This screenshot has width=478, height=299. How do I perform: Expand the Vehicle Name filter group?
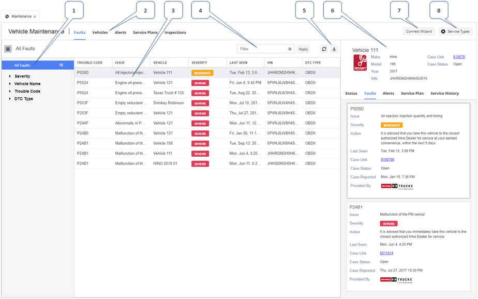click(10, 83)
